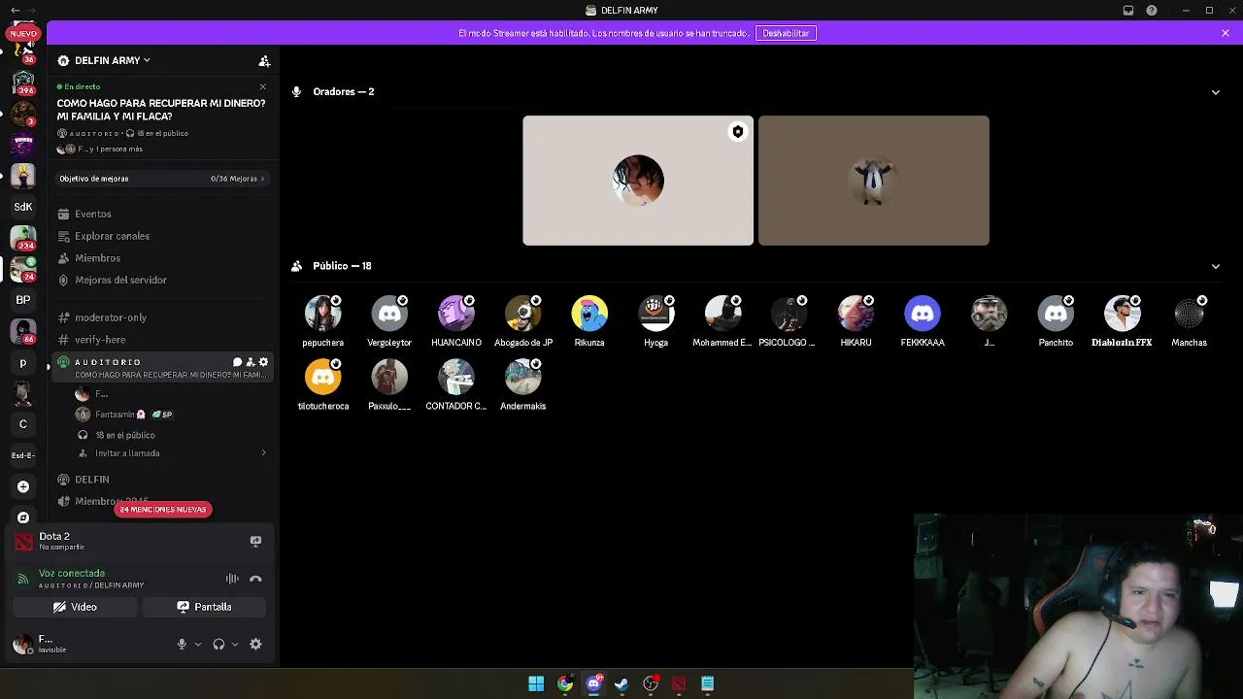Dismiss the live stage banner with its X
Image resolution: width=1243 pixels, height=699 pixels.
click(x=262, y=86)
